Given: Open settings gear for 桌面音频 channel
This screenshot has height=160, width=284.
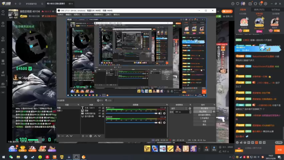Looking at the screenshot, I should click(x=164, y=123).
